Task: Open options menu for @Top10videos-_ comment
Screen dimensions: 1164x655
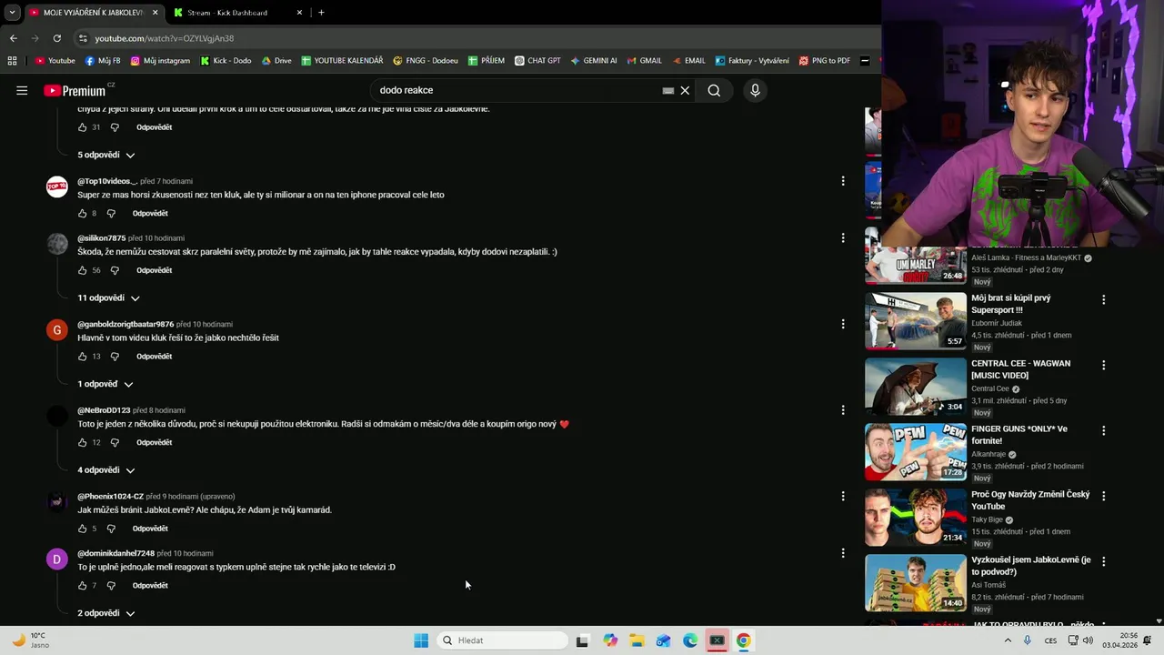Action: (x=843, y=181)
